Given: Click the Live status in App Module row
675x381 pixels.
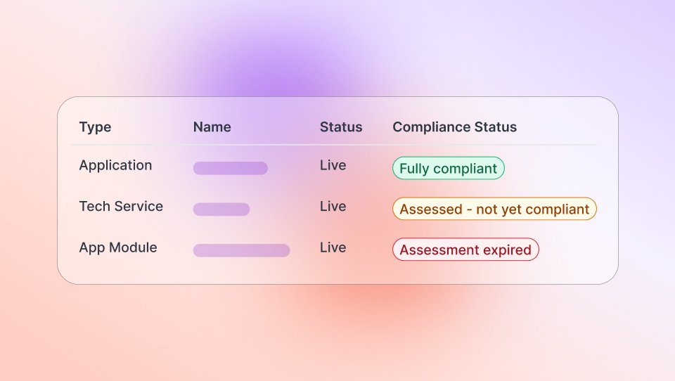Looking at the screenshot, I should point(333,247).
